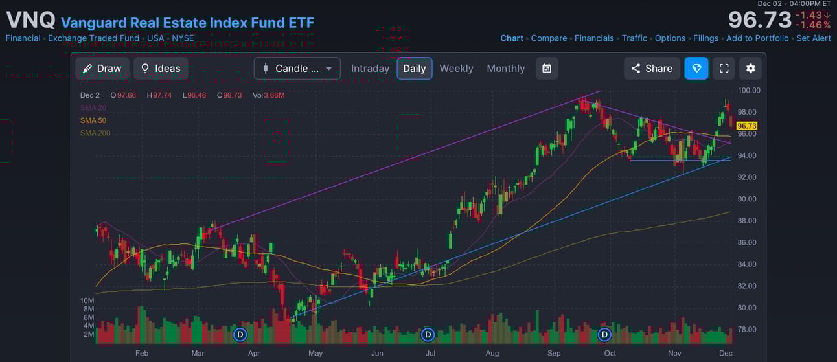Screen dimensions: 837x362
Task: Click the SMA 20 indicator label
Action: coord(93,107)
